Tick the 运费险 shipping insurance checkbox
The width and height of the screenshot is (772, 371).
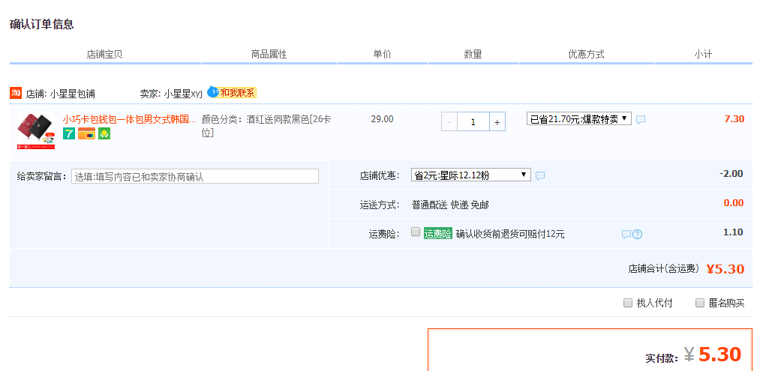pyautogui.click(x=416, y=232)
